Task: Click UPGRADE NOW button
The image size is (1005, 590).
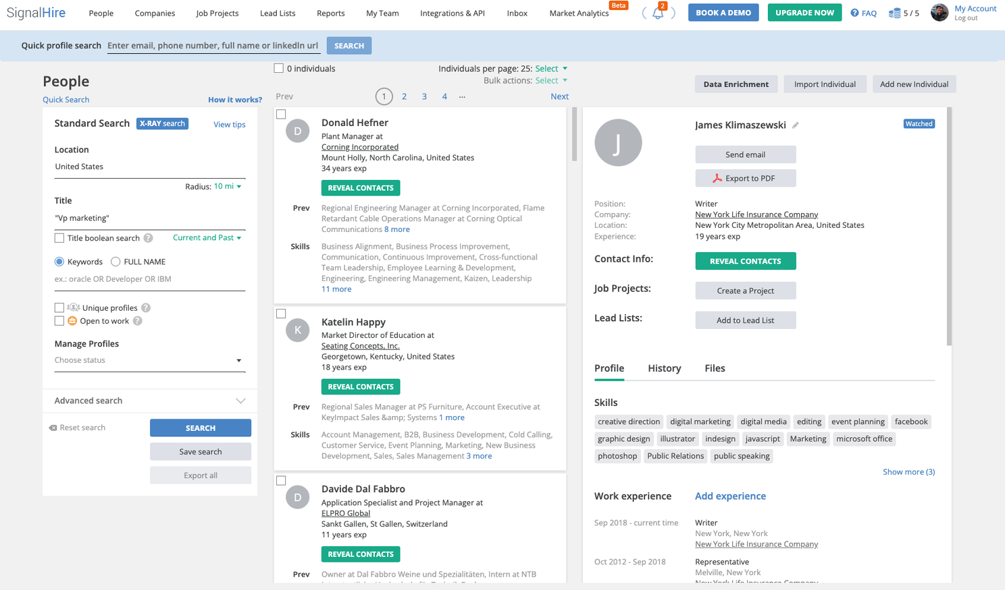Action: click(x=804, y=13)
